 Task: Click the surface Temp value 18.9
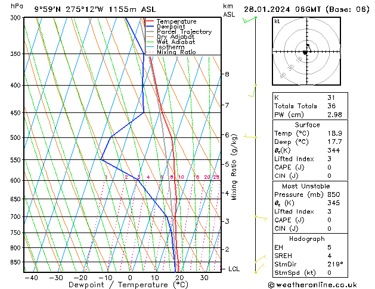(x=334, y=133)
